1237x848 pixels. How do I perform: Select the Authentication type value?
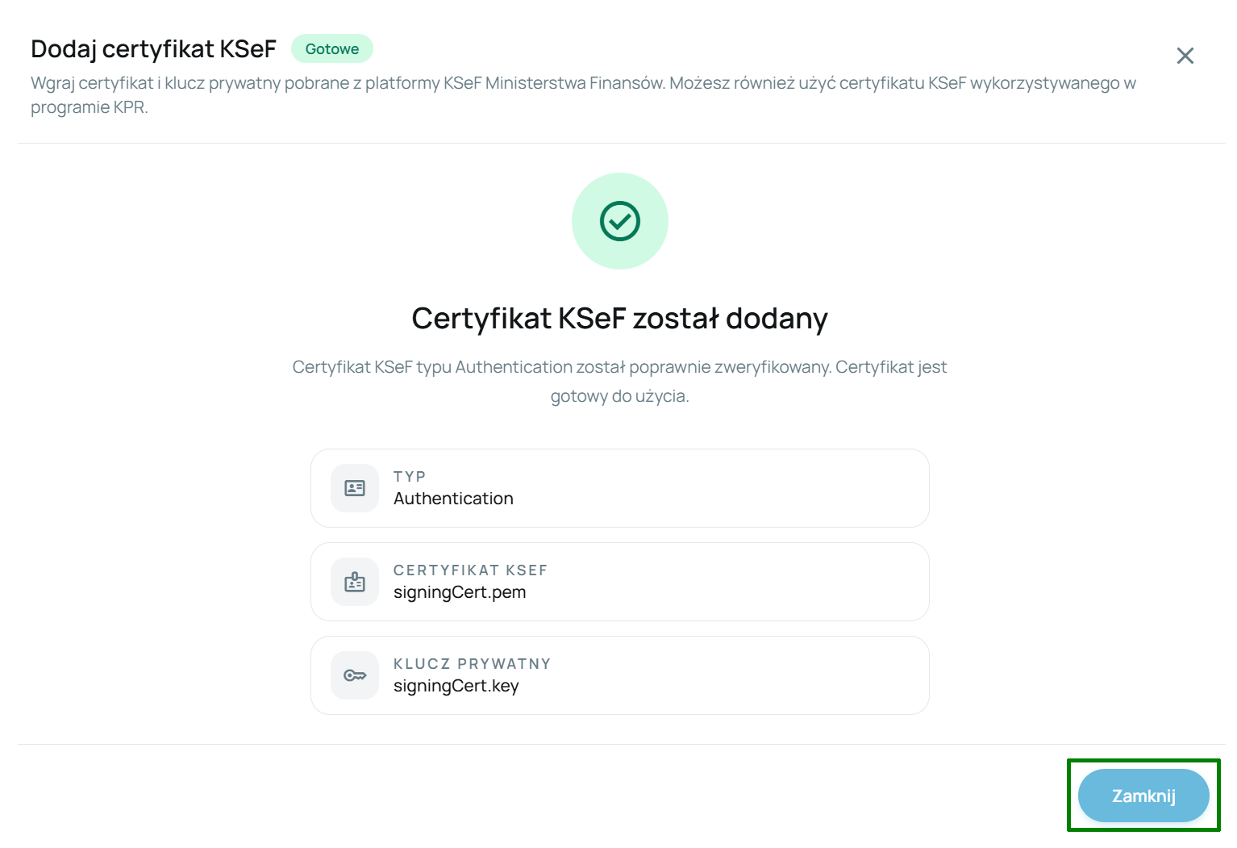tap(453, 499)
